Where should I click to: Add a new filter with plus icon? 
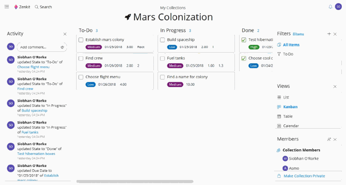tap(329, 34)
